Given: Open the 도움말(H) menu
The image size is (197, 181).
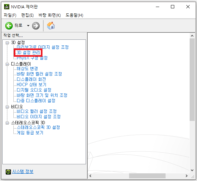Looking at the screenshot, I should (74, 15).
